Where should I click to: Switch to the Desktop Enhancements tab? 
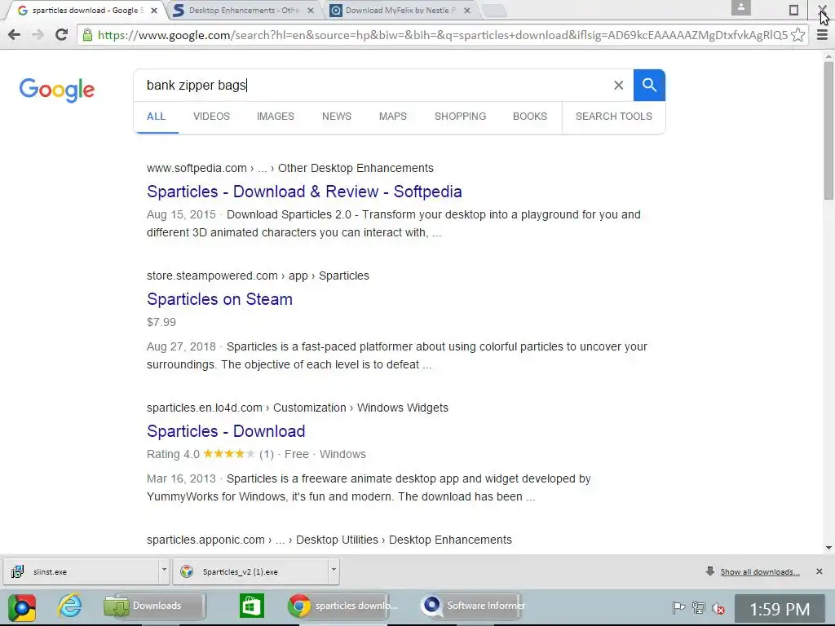[243, 10]
